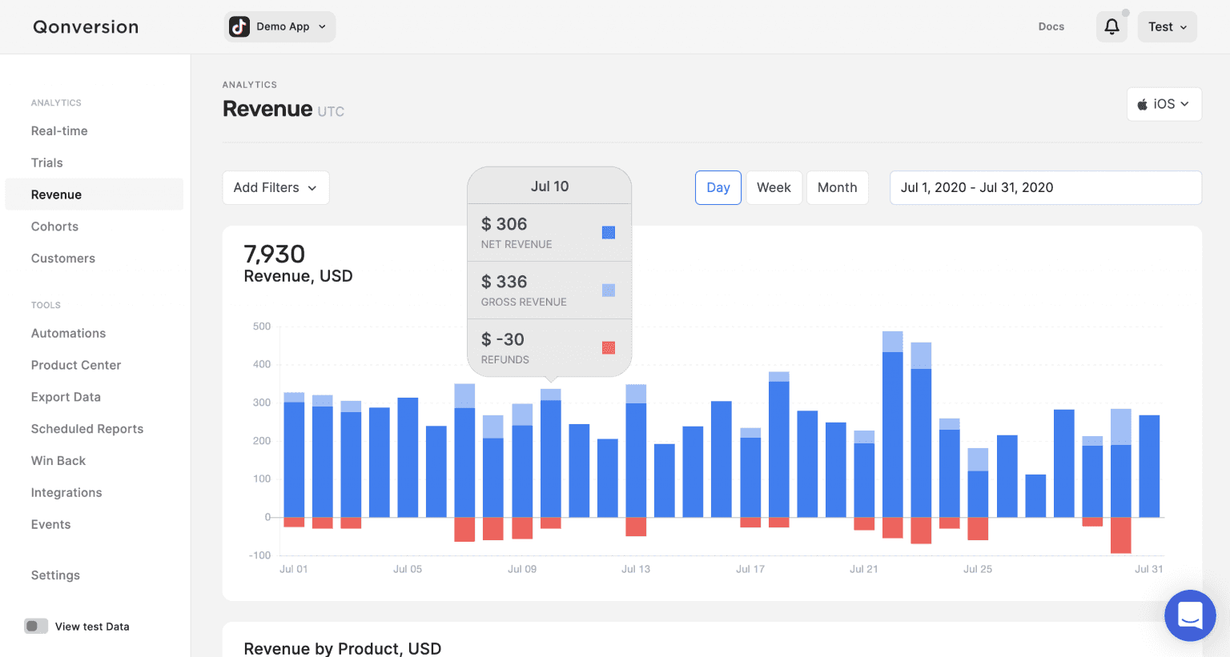Expand the Add Filters menu
The image size is (1230, 657).
(275, 187)
